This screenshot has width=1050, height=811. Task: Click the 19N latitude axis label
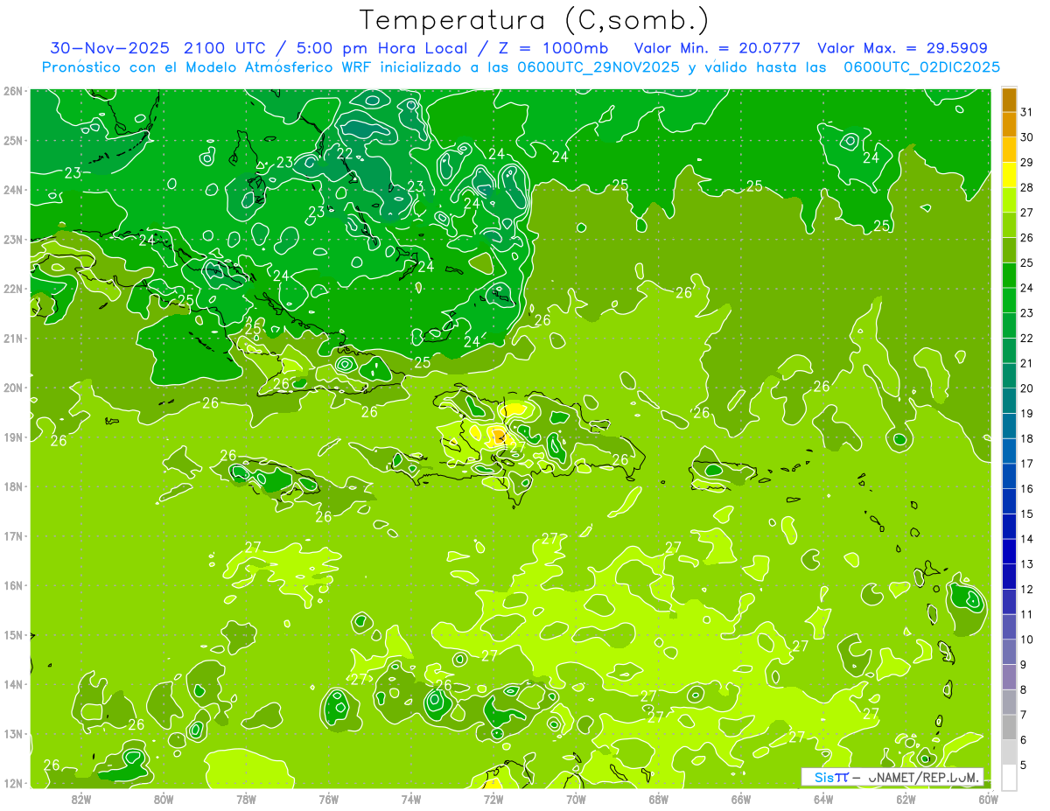[13, 437]
